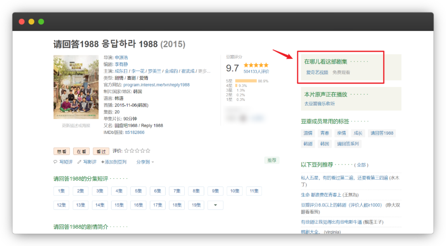View the 504133人评价 ratings link

point(256,72)
